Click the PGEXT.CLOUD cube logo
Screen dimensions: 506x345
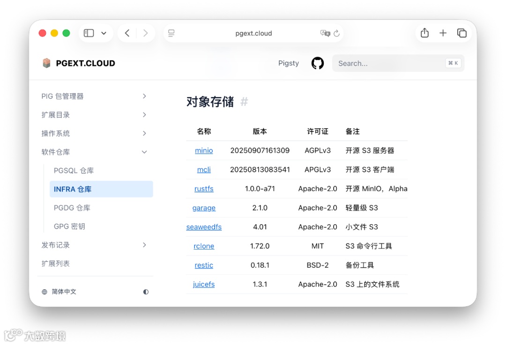[46, 63]
